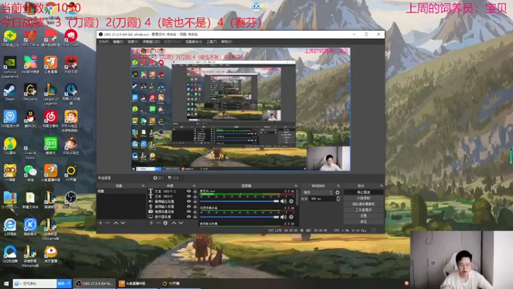Click the audio mixer vertical scrollbar
This screenshot has height=289, width=513.
[298, 198]
